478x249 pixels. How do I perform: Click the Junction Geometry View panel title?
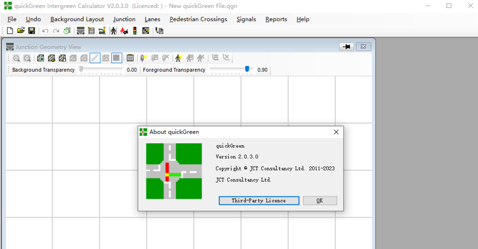[49, 47]
